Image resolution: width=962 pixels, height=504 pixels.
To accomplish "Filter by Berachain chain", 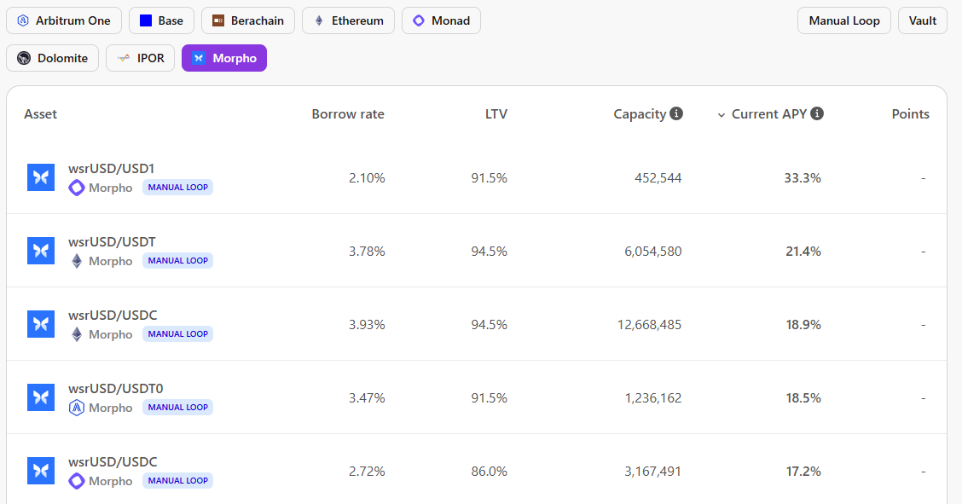I will 248,20.
